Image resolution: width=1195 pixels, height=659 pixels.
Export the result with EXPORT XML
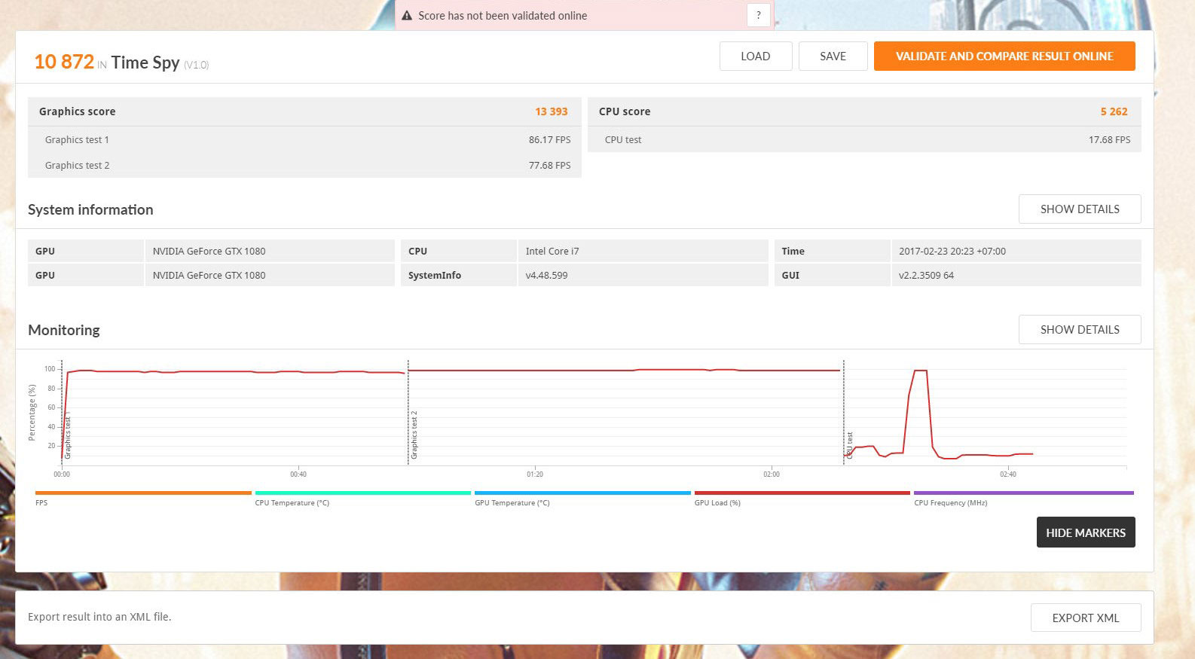(1085, 618)
